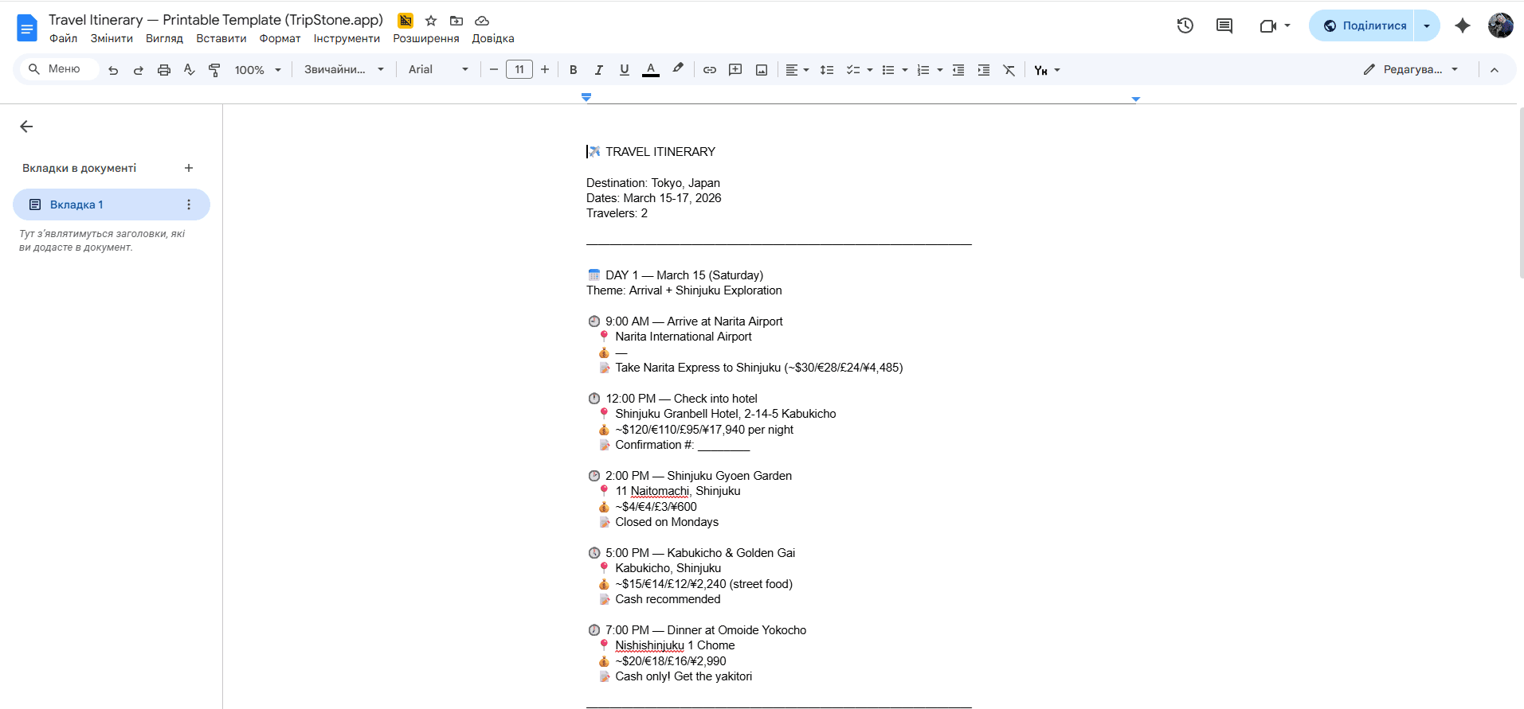
Task: Insert a link using the toolbar
Action: [x=709, y=70]
